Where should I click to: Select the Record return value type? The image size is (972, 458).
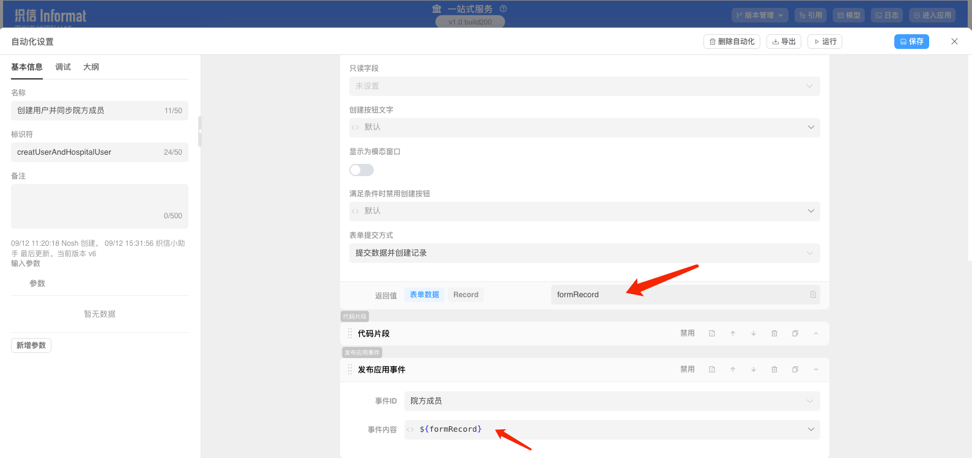(x=466, y=295)
